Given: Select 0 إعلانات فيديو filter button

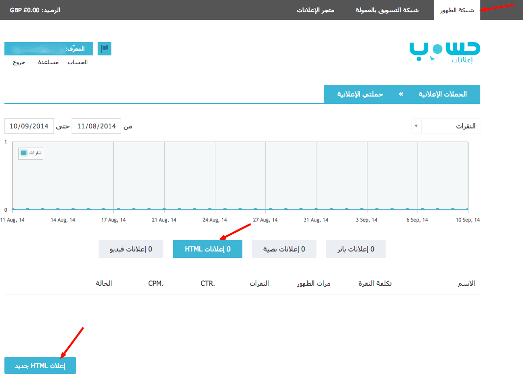Looking at the screenshot, I should click(x=131, y=249).
